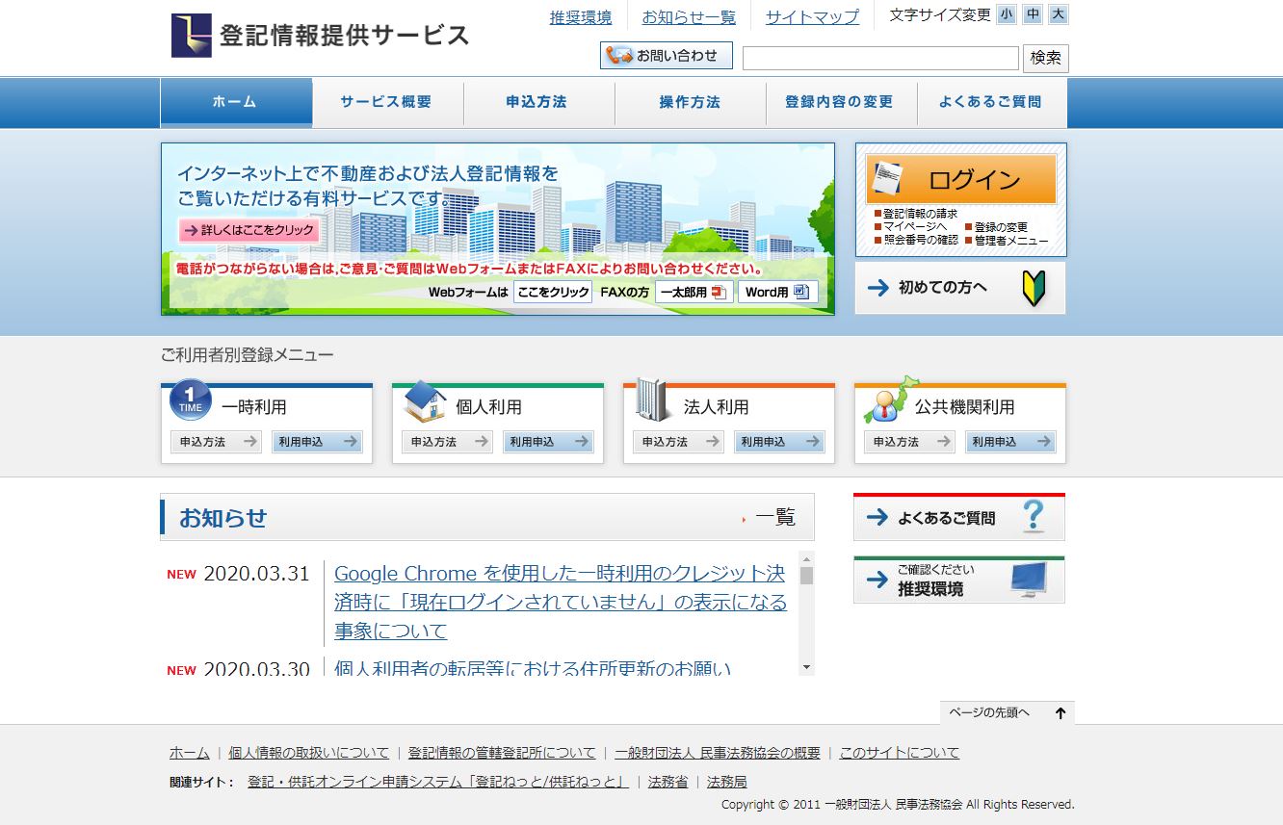The height and width of the screenshot is (825, 1283).
Task: Open 一般財団法人 民事法務協会の概要 link
Action: (x=718, y=753)
